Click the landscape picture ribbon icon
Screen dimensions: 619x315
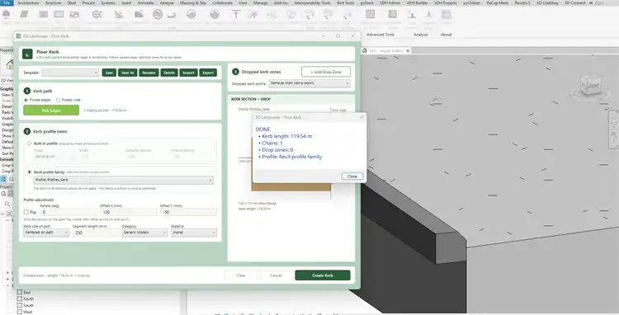click(x=74, y=15)
